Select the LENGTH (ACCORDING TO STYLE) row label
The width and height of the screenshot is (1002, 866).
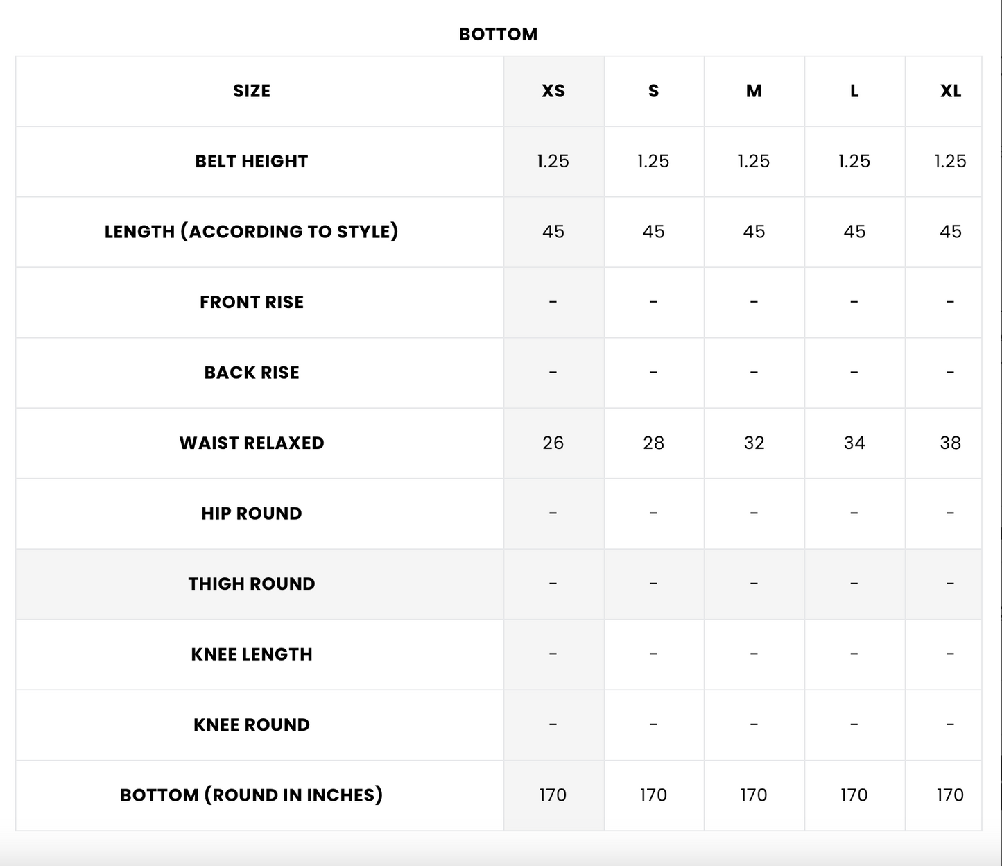252,232
